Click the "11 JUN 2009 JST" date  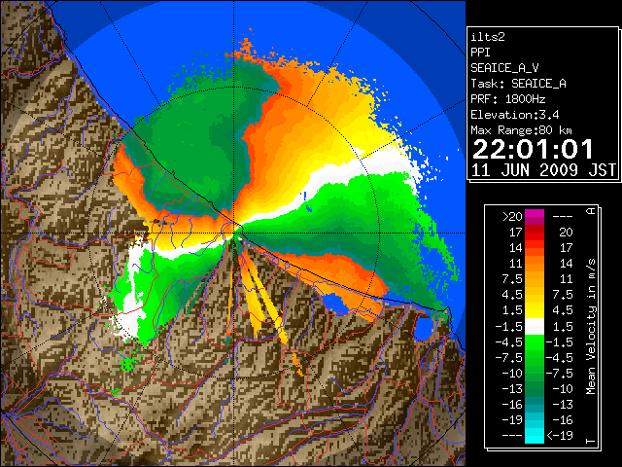tap(543, 170)
